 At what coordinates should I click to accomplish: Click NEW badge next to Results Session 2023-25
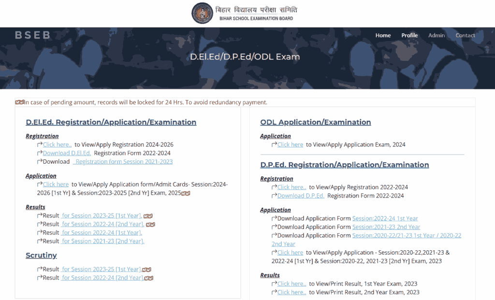point(148,216)
